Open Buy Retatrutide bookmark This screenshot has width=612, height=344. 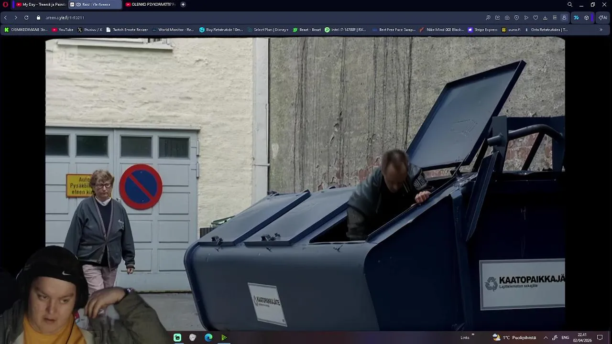(x=221, y=30)
